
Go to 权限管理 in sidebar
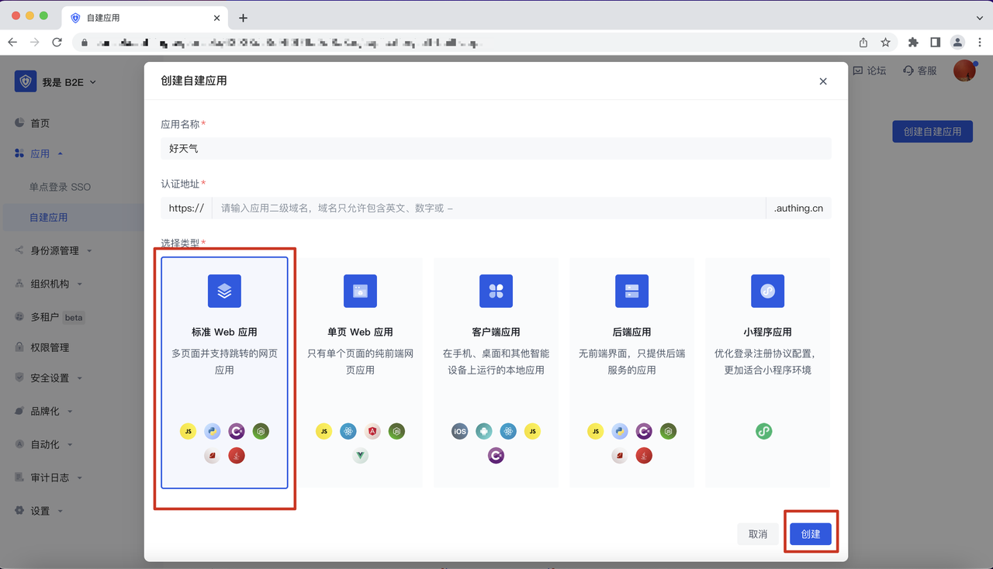click(50, 347)
